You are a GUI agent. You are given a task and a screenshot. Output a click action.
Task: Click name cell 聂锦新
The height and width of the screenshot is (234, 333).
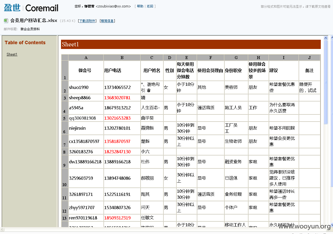tap(152, 128)
